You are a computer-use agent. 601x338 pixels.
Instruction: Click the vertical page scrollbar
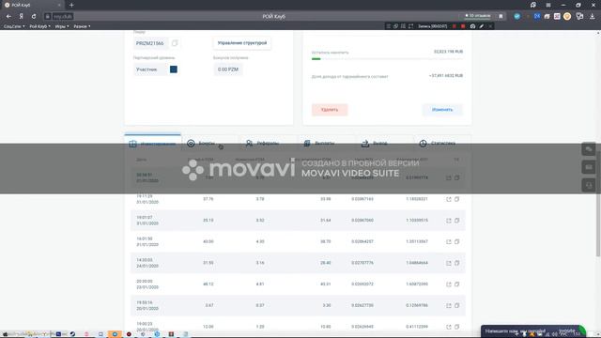point(598,204)
